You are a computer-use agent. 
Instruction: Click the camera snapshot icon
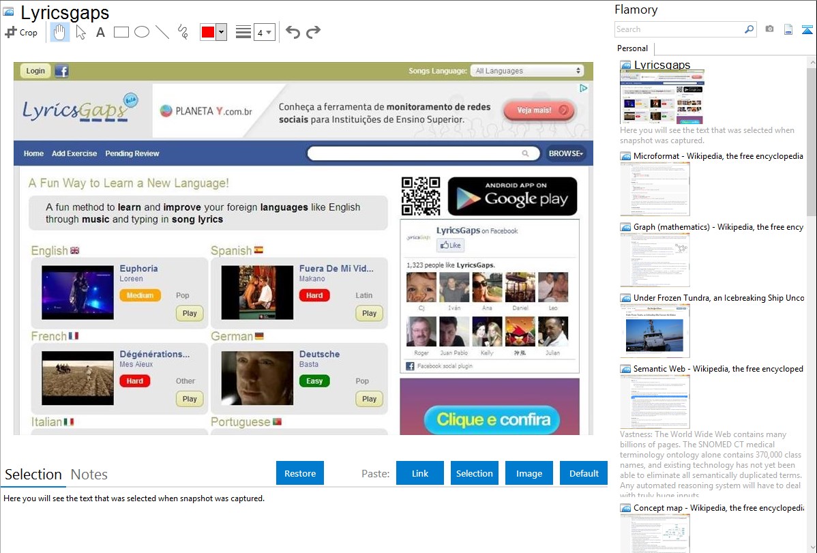click(x=769, y=29)
